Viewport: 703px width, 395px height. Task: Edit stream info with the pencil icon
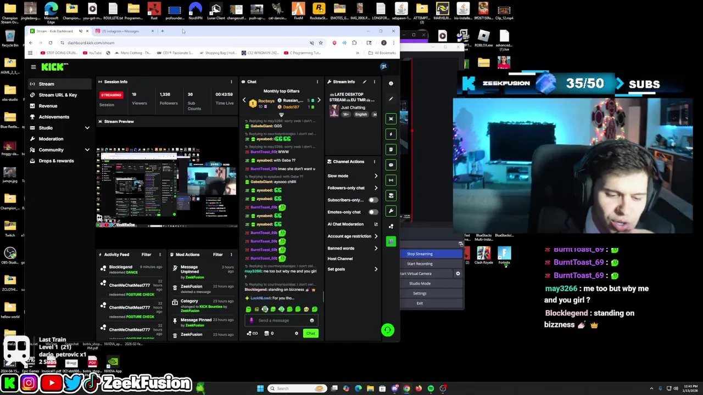coord(364,82)
